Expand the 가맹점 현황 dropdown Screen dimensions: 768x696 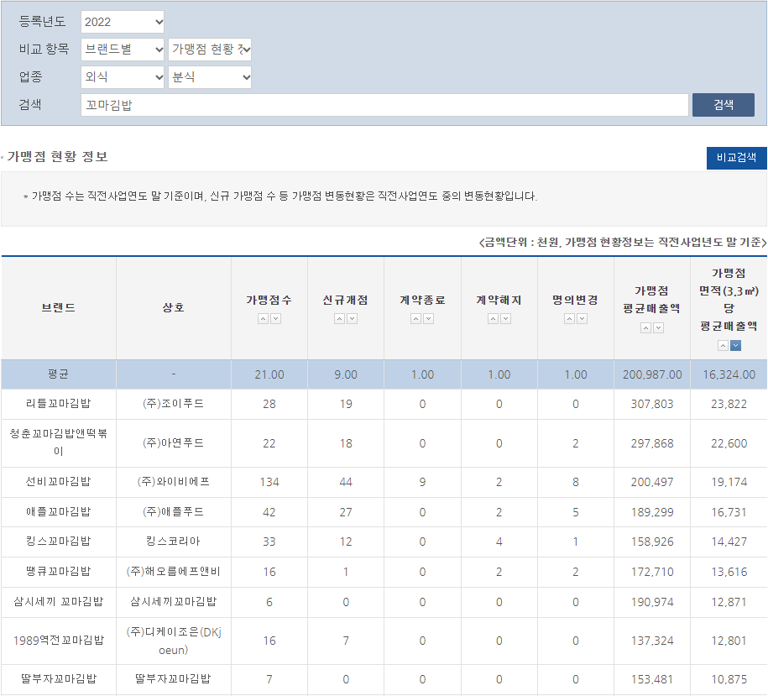click(210, 50)
